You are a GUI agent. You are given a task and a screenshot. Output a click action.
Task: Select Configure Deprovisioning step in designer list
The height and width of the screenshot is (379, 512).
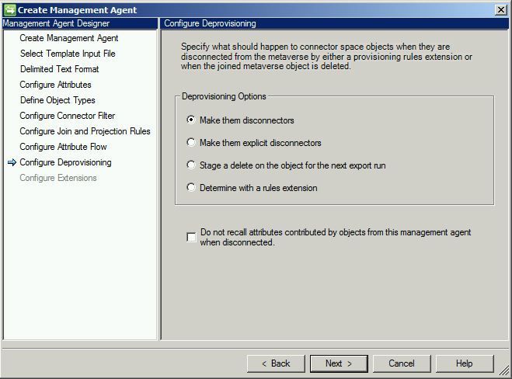point(65,162)
